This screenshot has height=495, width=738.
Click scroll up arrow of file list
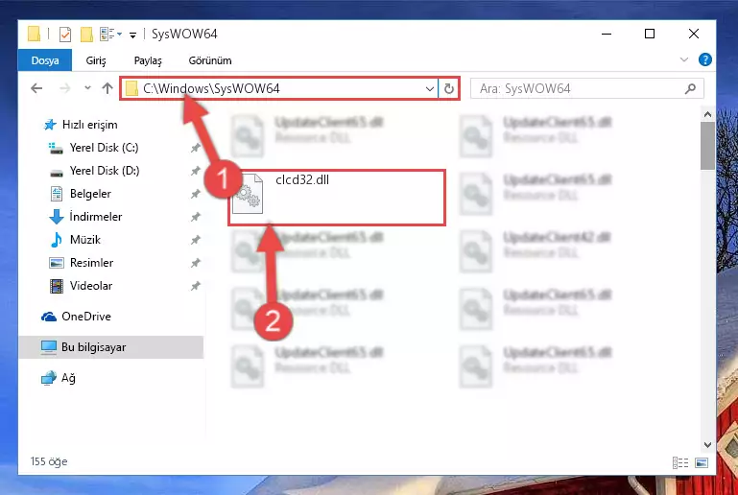point(707,114)
